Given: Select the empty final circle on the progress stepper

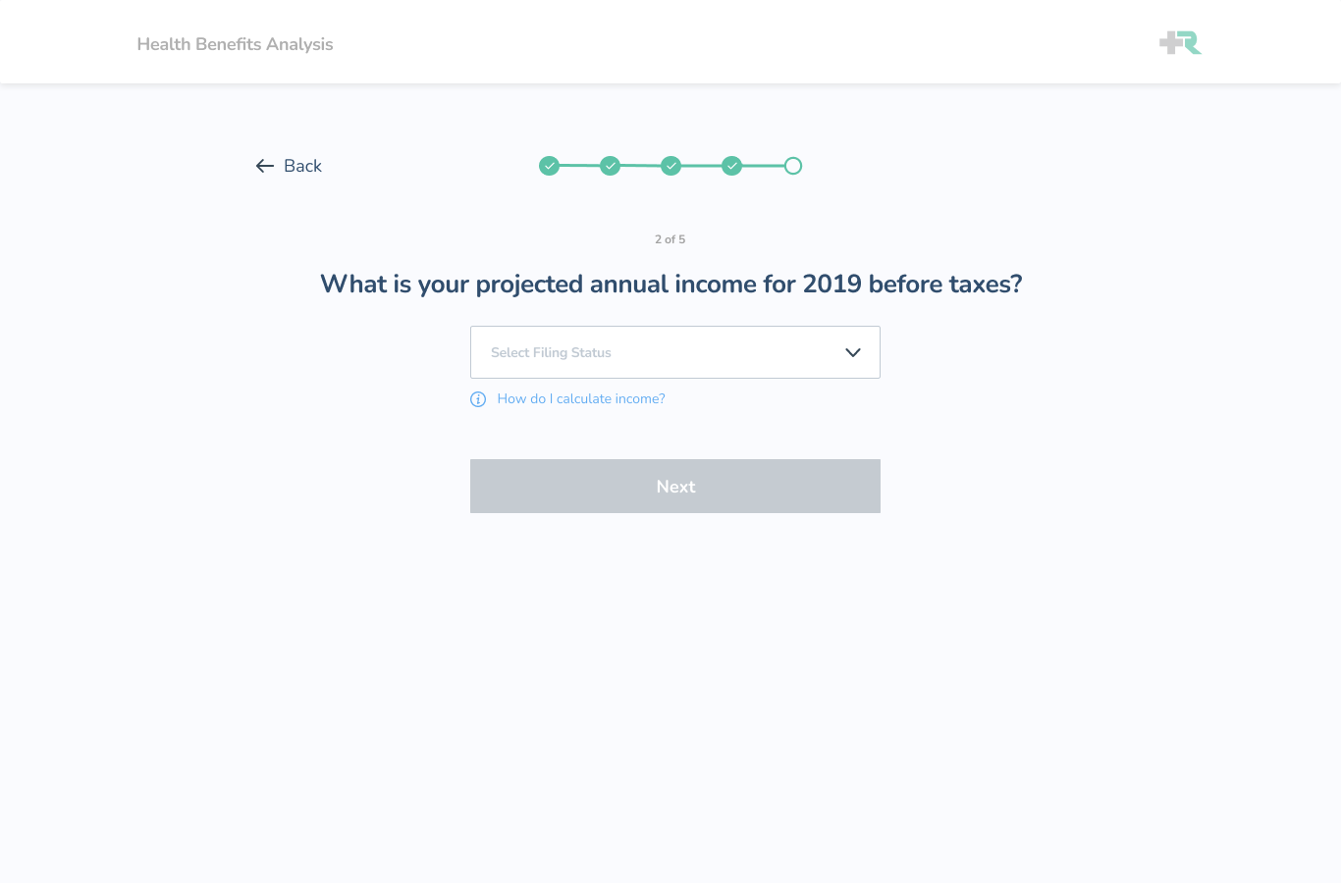Looking at the screenshot, I should pos(793,166).
